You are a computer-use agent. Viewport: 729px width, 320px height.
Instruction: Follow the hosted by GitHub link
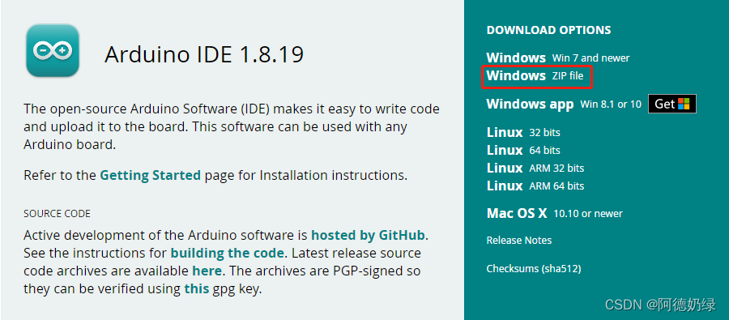(368, 236)
